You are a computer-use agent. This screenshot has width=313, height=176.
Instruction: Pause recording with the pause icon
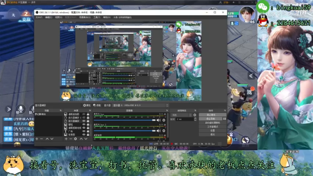(x=224, y=119)
